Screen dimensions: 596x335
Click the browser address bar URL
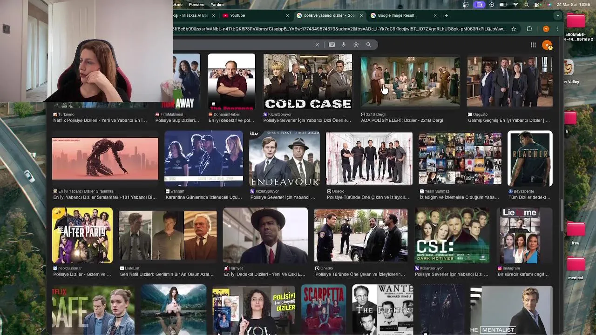340,29
